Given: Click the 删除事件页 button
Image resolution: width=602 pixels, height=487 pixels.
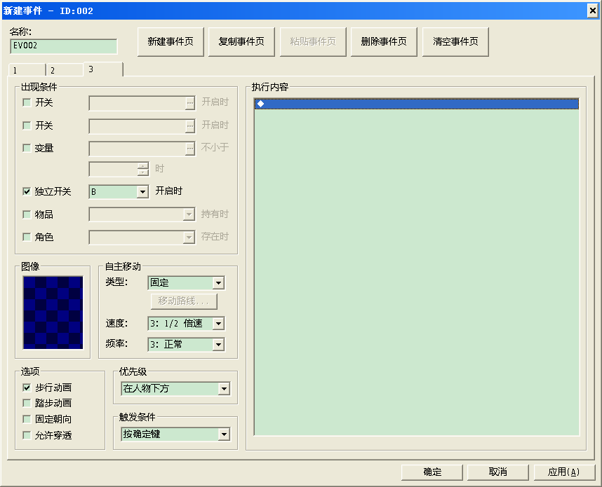Looking at the screenshot, I should coord(384,42).
